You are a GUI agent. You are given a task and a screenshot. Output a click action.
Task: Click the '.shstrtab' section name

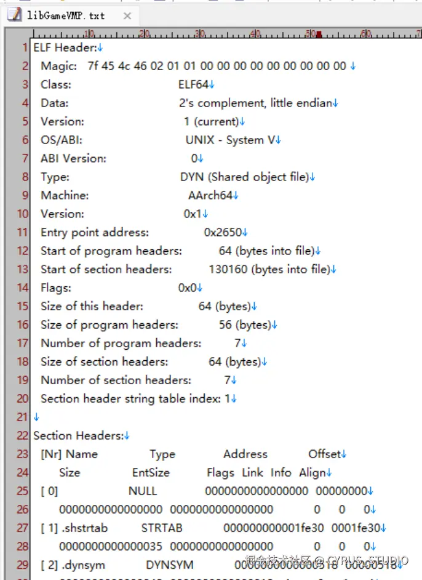pyautogui.click(x=85, y=528)
